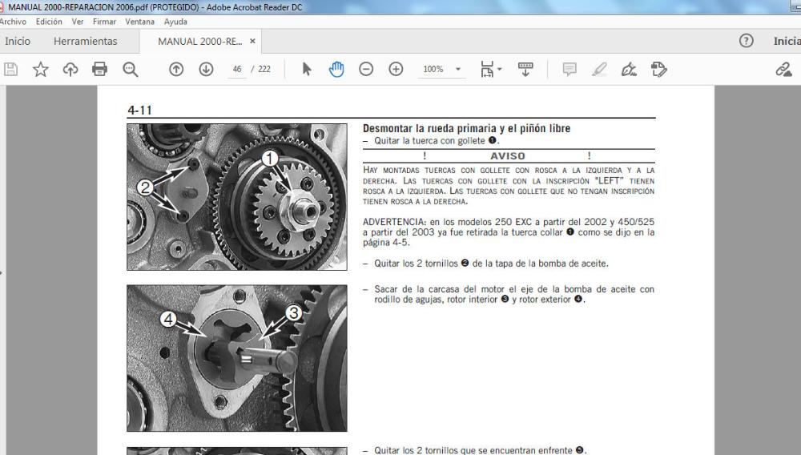Close the MANUAL 2000-RE... tab
This screenshot has height=455, width=801.
(x=252, y=42)
